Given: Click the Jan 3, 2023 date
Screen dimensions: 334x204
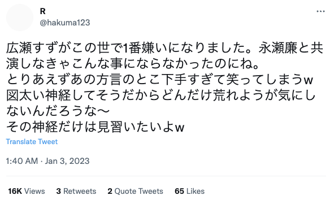Looking at the screenshot, I should 67,161.
